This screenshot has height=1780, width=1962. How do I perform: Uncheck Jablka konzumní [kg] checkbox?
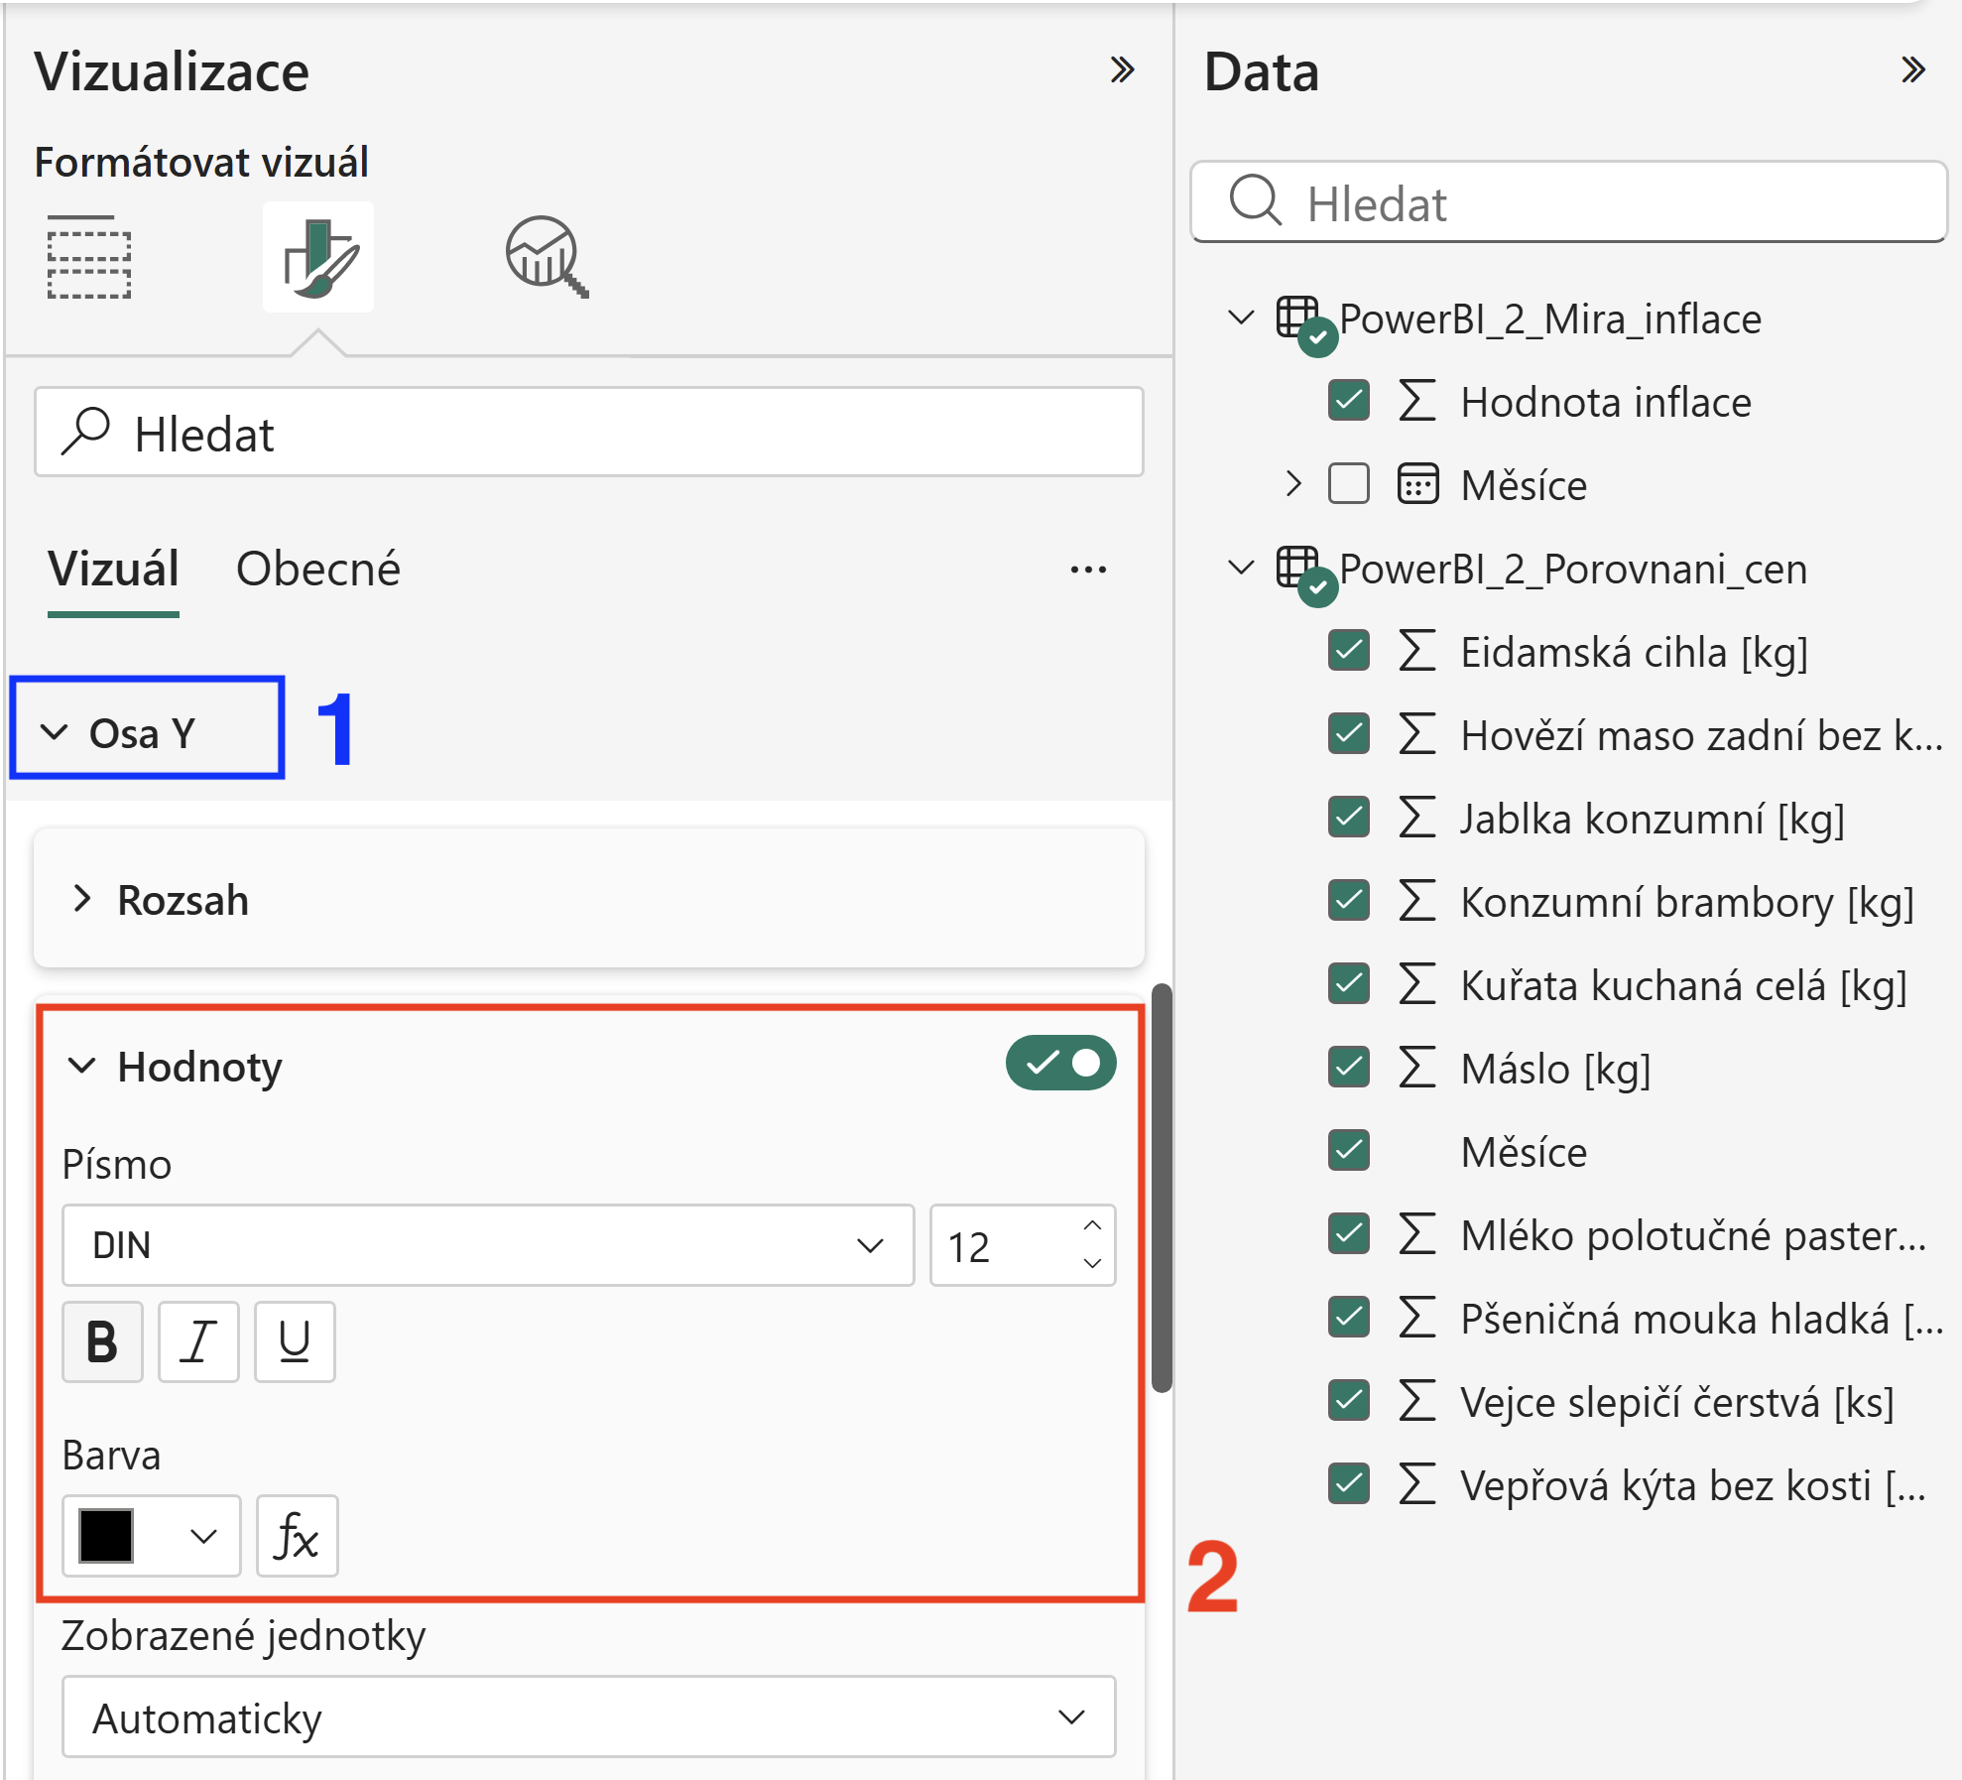coord(1349,819)
